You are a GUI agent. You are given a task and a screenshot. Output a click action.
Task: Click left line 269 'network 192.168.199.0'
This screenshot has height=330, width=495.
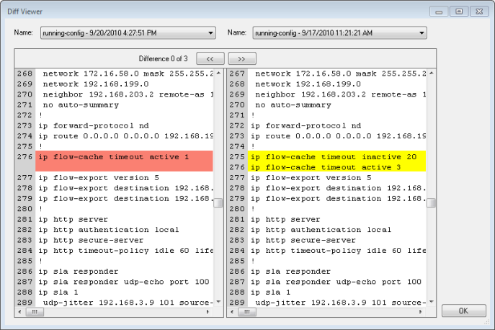coord(96,84)
